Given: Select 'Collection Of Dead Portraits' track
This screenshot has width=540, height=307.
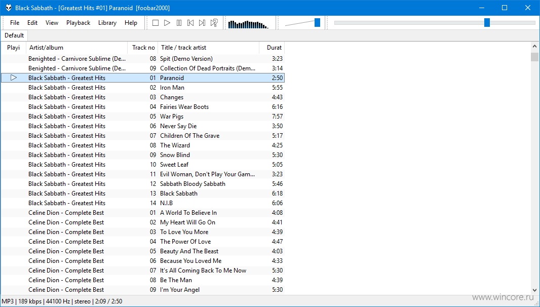Looking at the screenshot, I should tap(142, 68).
